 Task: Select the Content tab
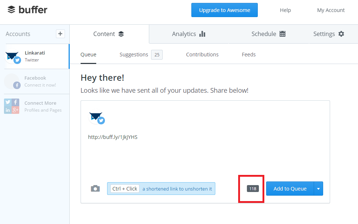(x=109, y=34)
